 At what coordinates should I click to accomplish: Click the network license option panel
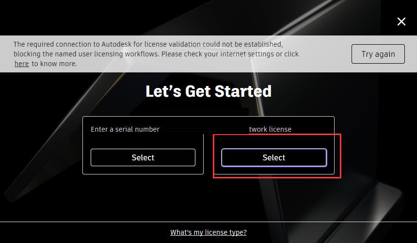(x=274, y=145)
